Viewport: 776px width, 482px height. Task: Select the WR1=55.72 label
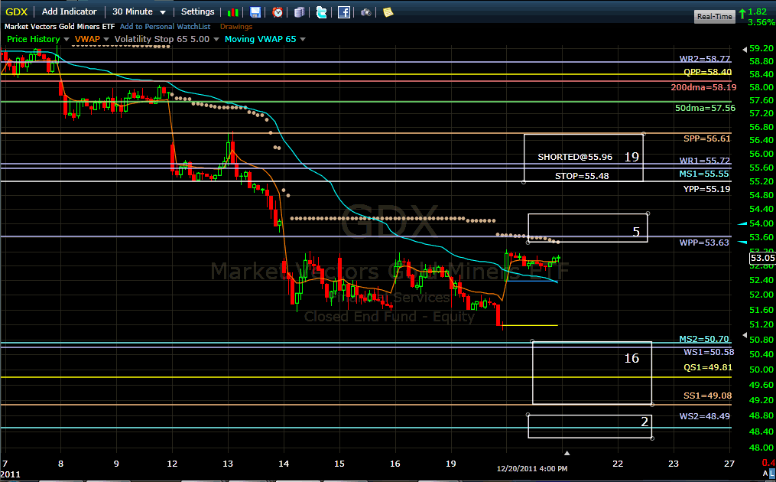point(705,161)
